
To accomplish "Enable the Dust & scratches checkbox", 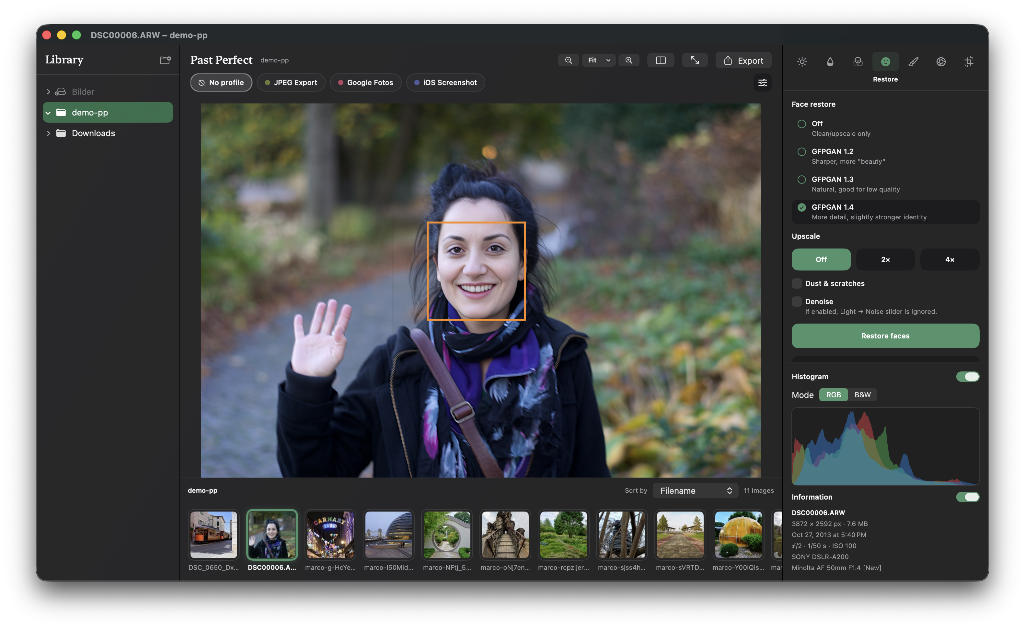I will coord(796,283).
